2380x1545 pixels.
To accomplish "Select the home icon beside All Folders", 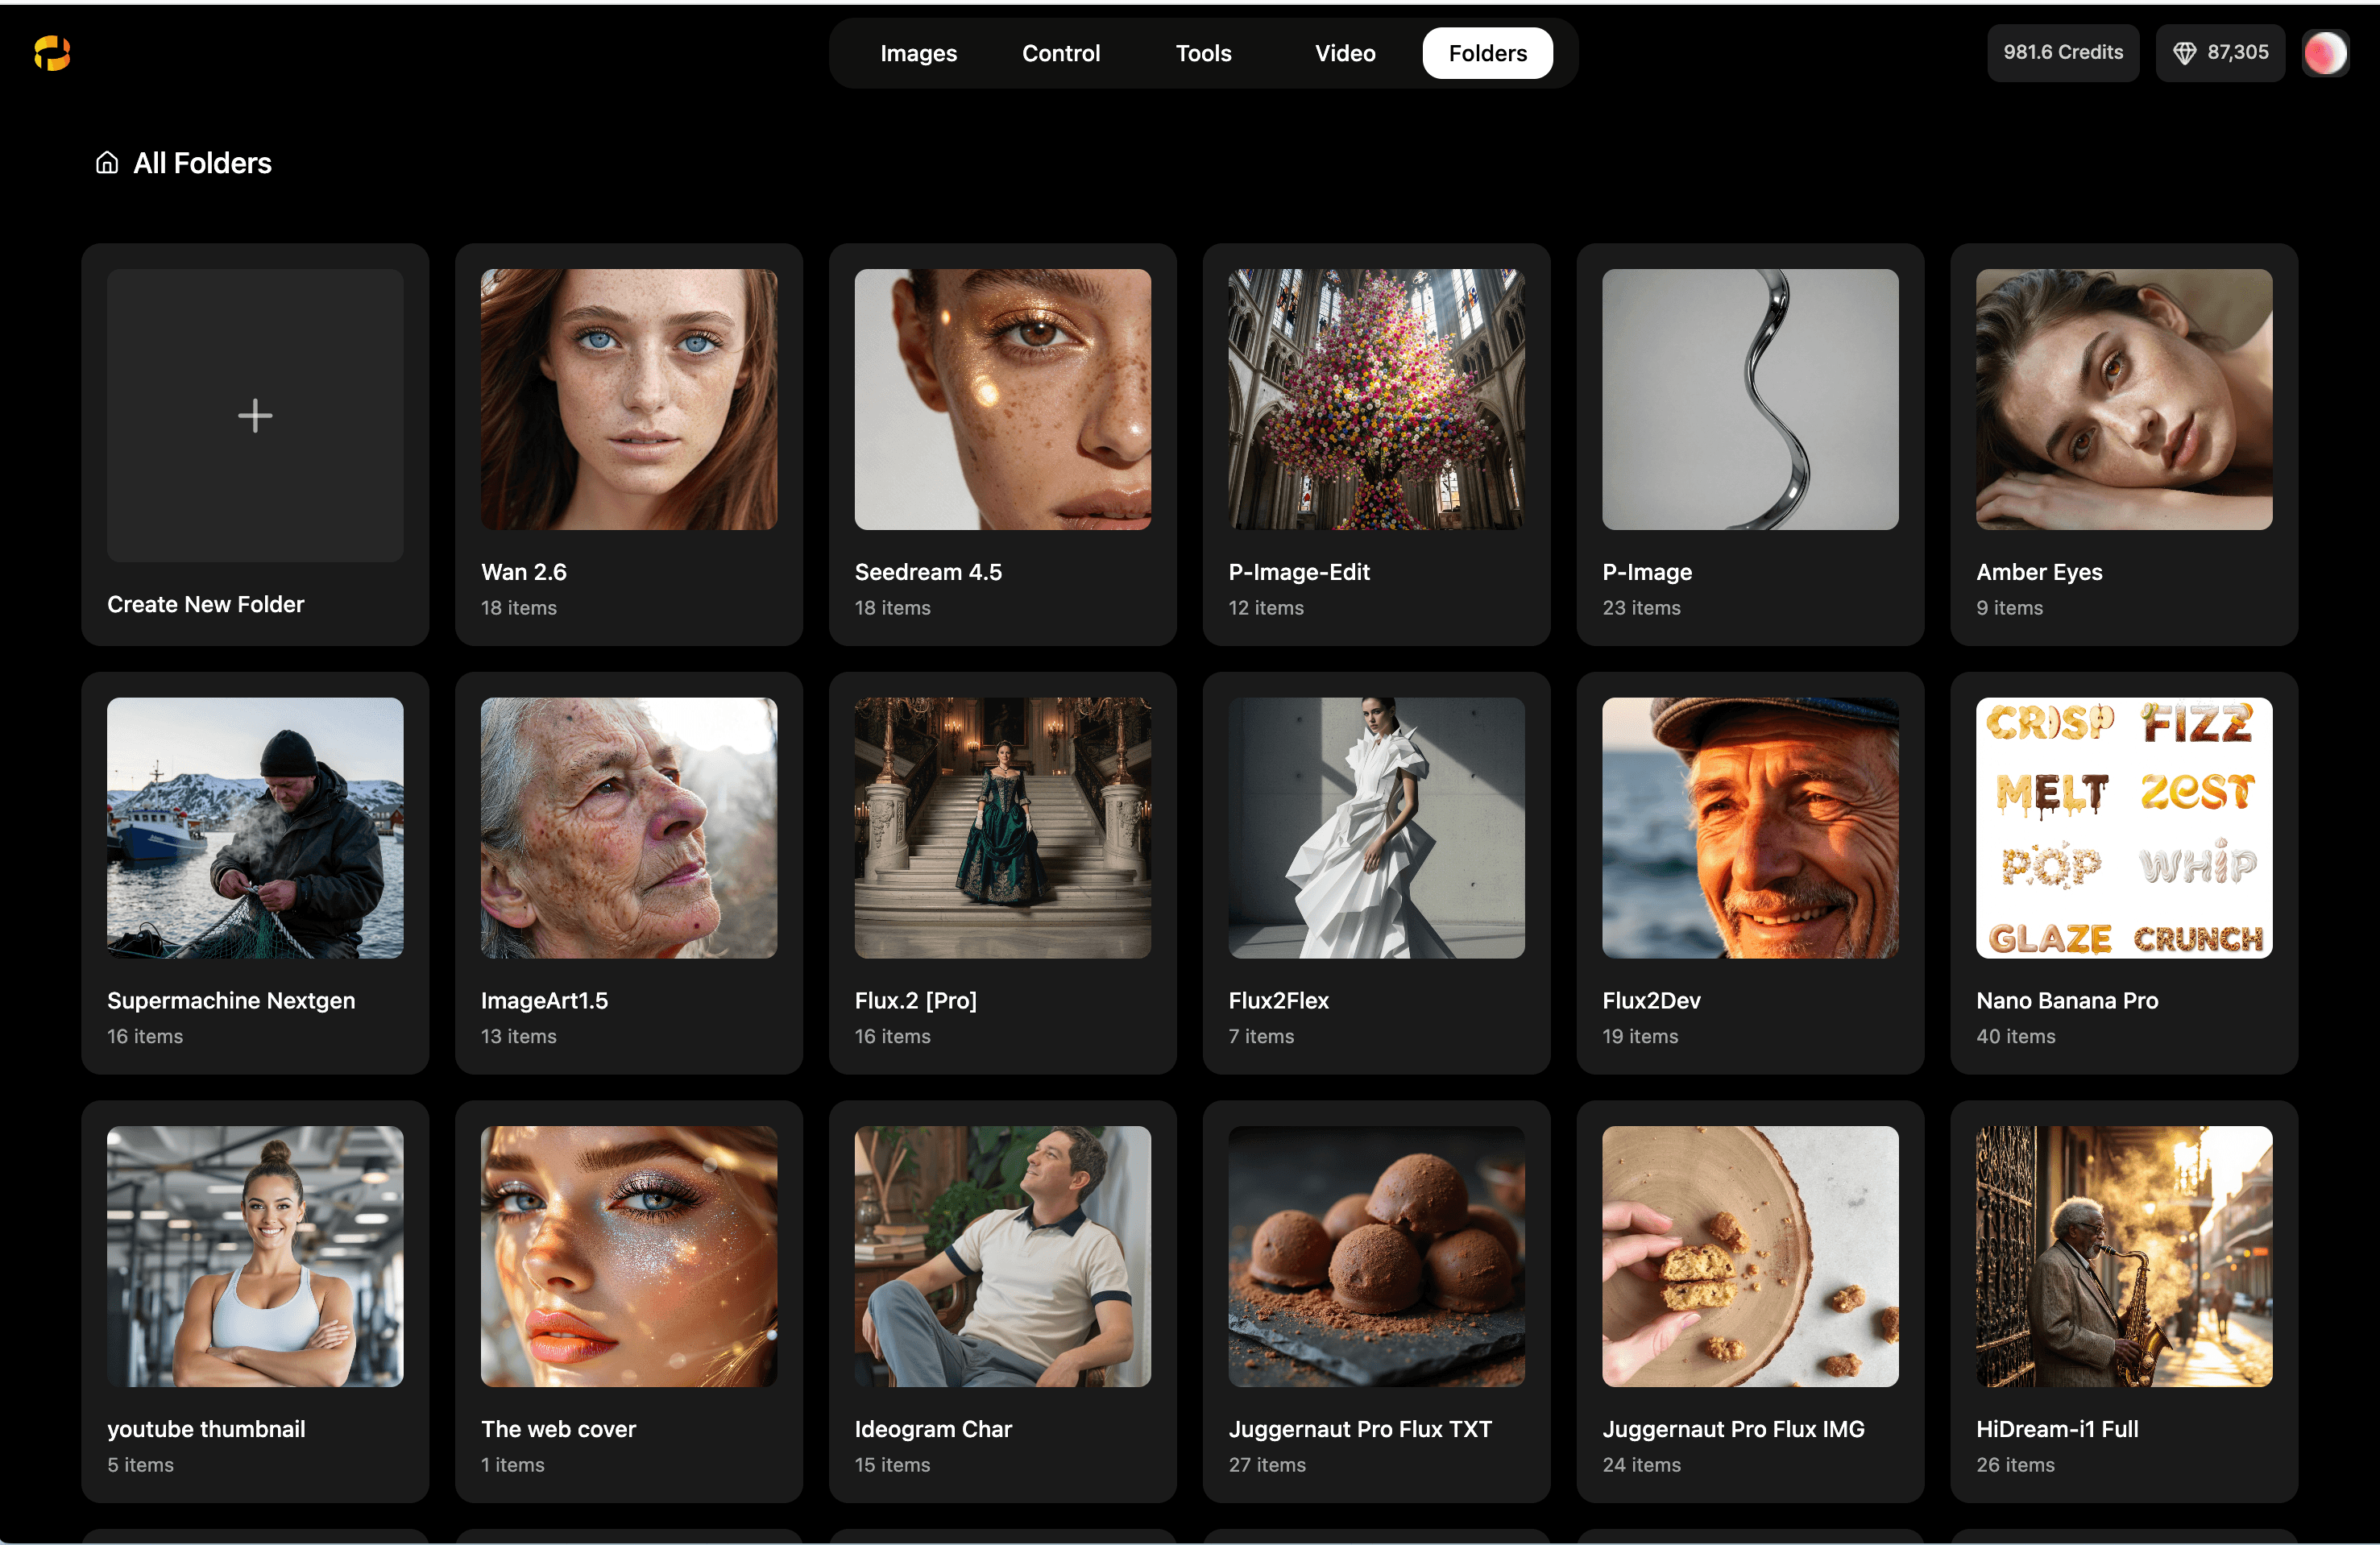I will coord(106,162).
